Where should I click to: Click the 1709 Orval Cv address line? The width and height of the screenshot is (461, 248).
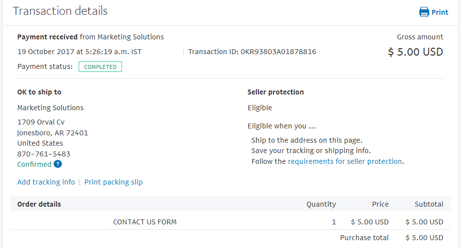coord(41,122)
